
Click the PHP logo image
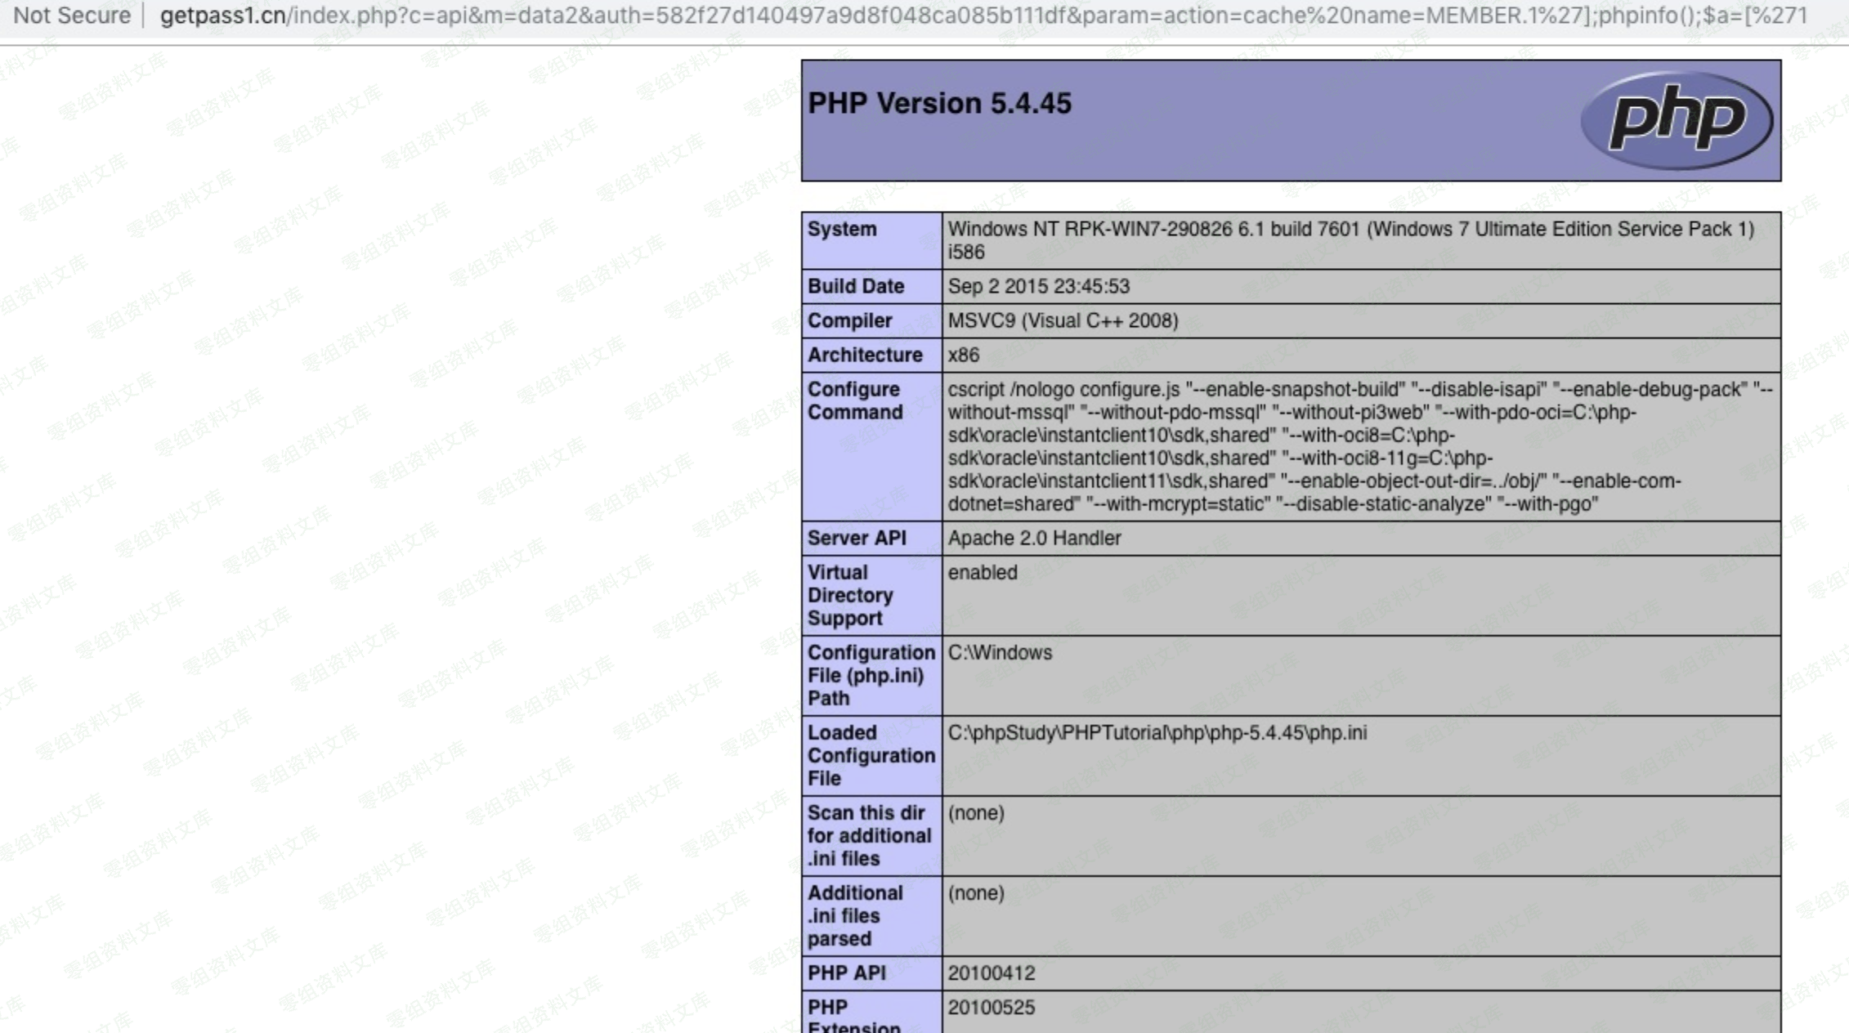point(1677,120)
